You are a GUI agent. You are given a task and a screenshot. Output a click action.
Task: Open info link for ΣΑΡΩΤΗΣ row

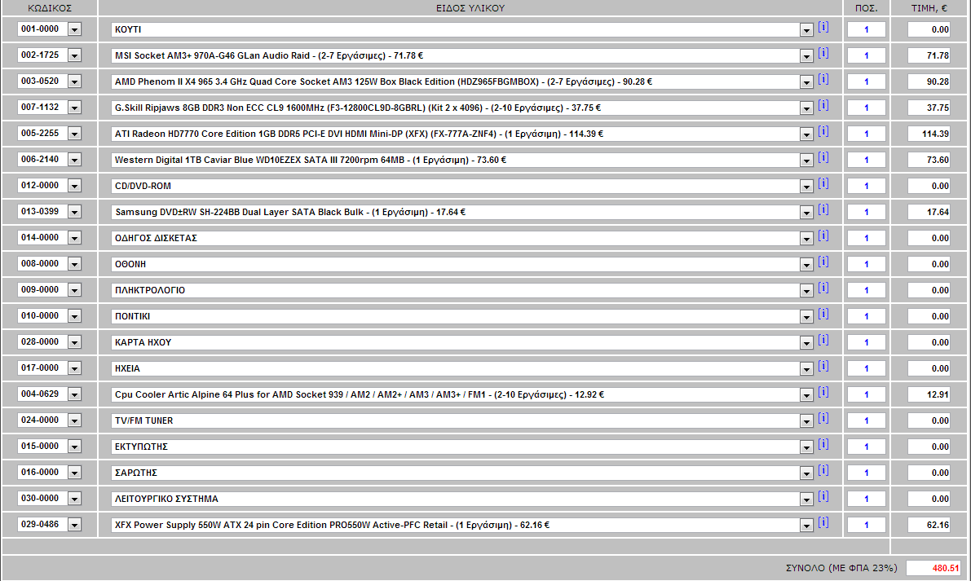[x=823, y=470]
